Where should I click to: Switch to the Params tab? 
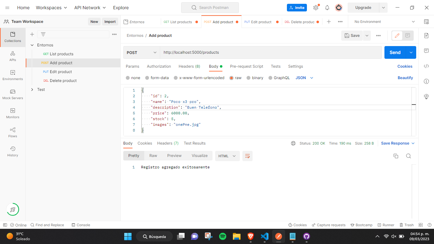click(132, 66)
